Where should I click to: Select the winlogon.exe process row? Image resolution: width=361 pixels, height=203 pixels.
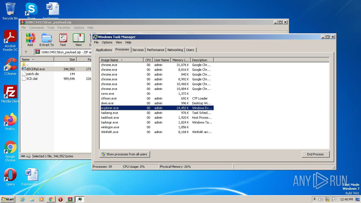[157, 127]
